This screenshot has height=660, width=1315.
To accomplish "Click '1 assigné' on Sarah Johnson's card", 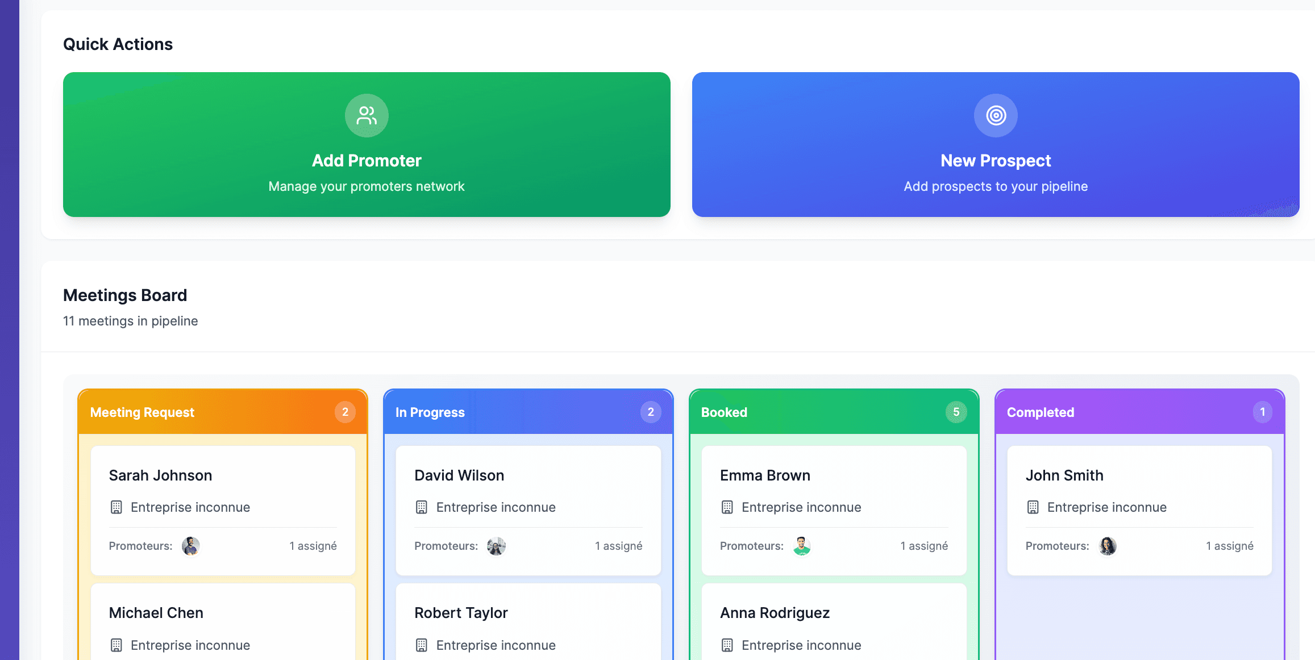I will [x=313, y=546].
